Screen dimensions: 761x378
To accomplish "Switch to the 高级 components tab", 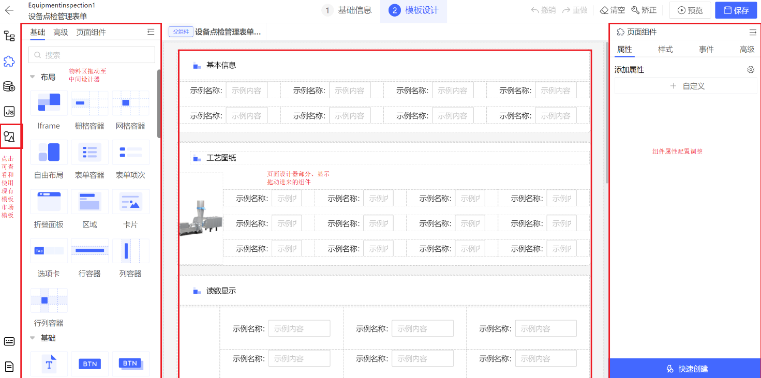I will pos(61,32).
